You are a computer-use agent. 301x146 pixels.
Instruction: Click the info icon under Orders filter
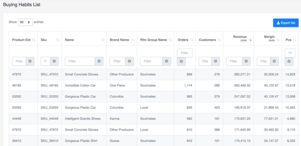tap(181, 62)
